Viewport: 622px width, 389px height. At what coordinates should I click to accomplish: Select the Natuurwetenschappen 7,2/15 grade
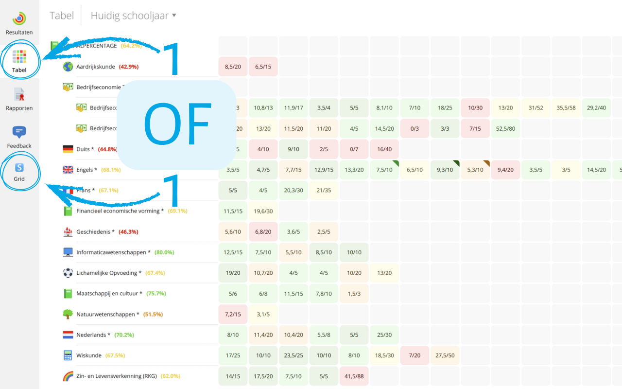(x=233, y=314)
